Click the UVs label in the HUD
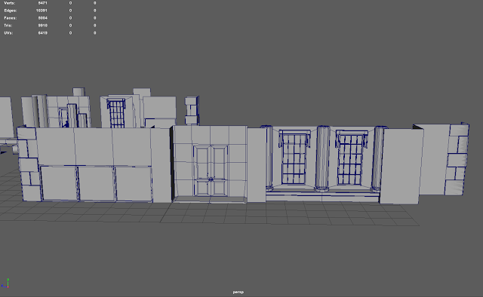The width and height of the screenshot is (483, 297). [x=8, y=33]
